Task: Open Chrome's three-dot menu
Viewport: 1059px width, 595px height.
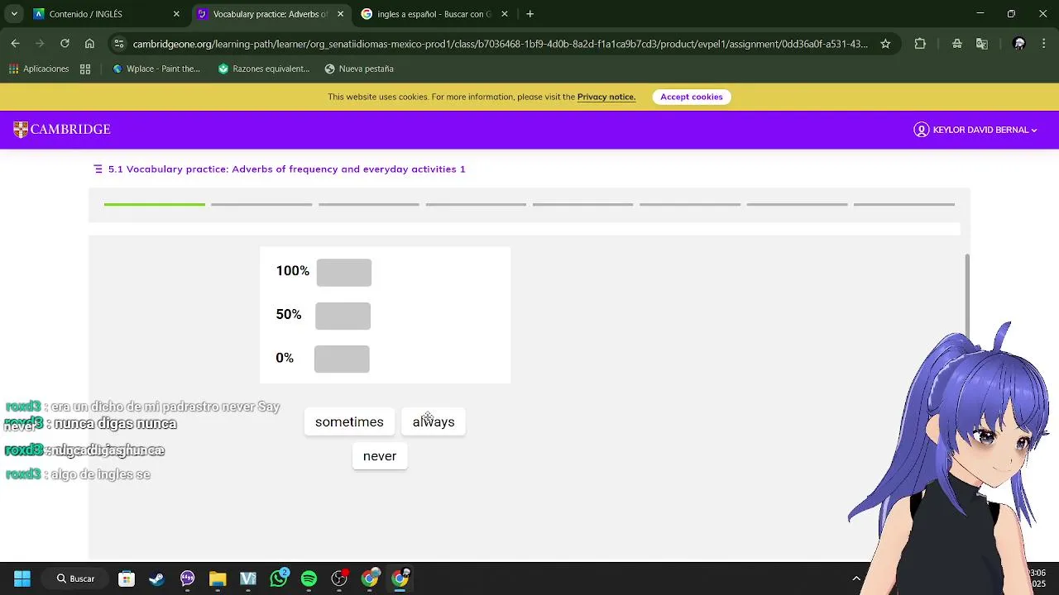Action: (1044, 44)
